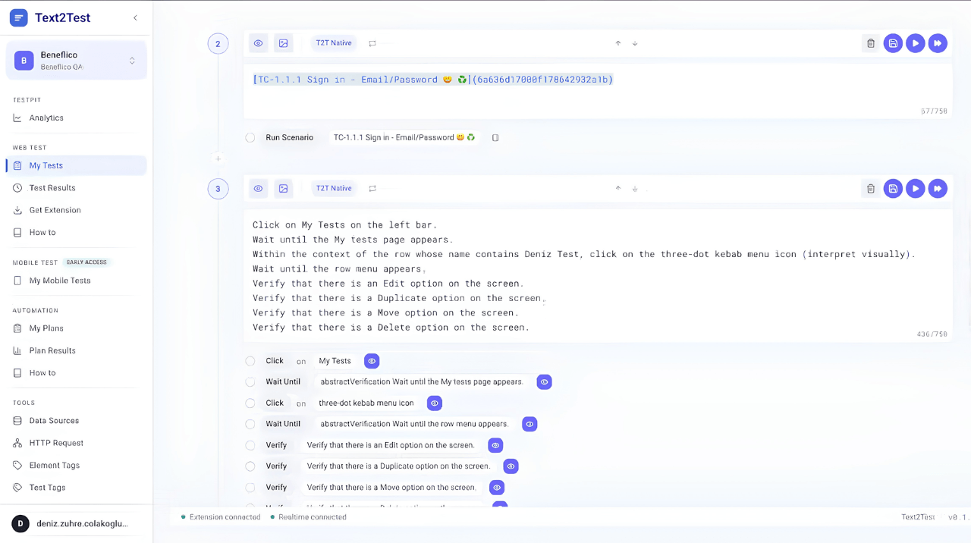Open the Beneflico workspace switcher
The image size is (971, 546).
click(77, 61)
